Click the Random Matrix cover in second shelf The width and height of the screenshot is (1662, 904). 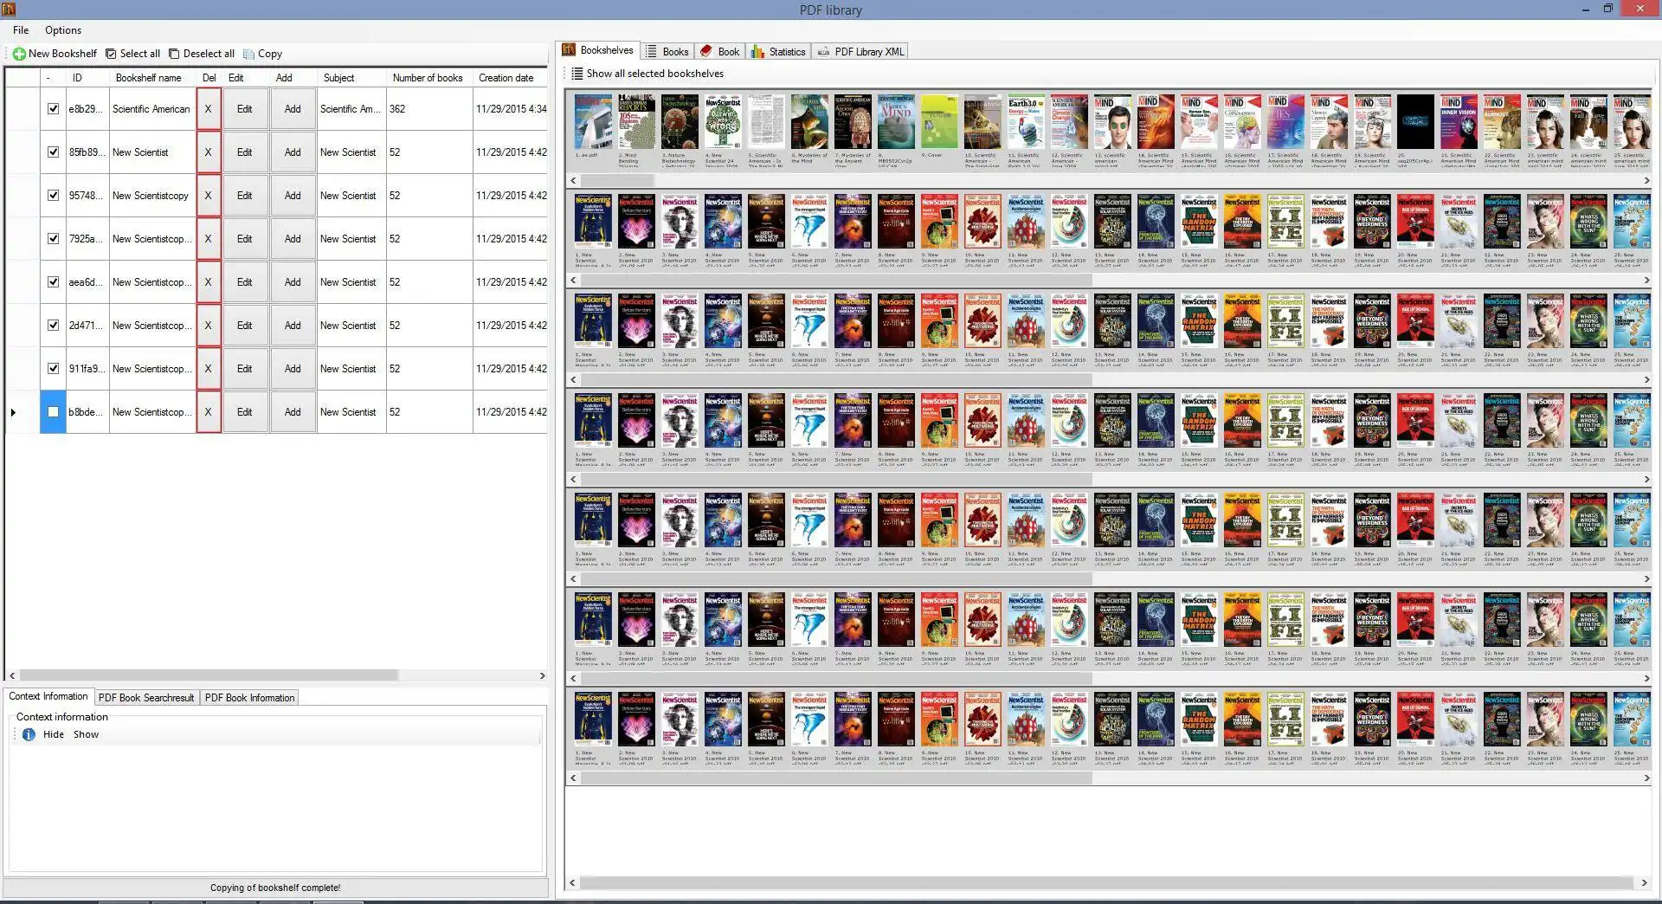tap(1199, 222)
